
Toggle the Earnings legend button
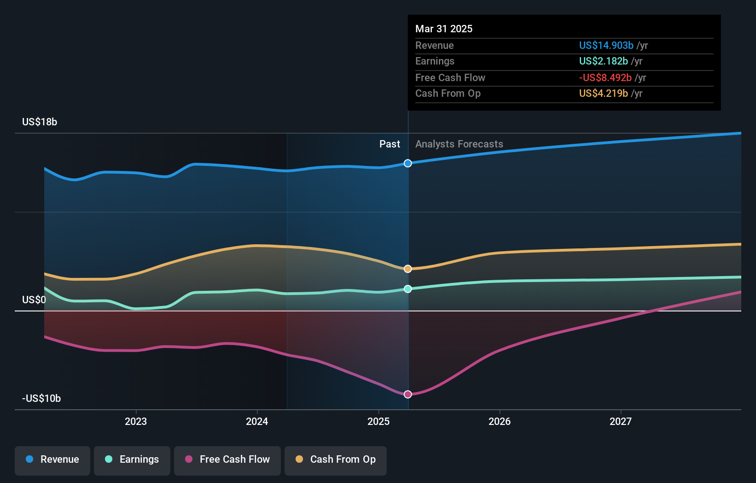(x=132, y=460)
